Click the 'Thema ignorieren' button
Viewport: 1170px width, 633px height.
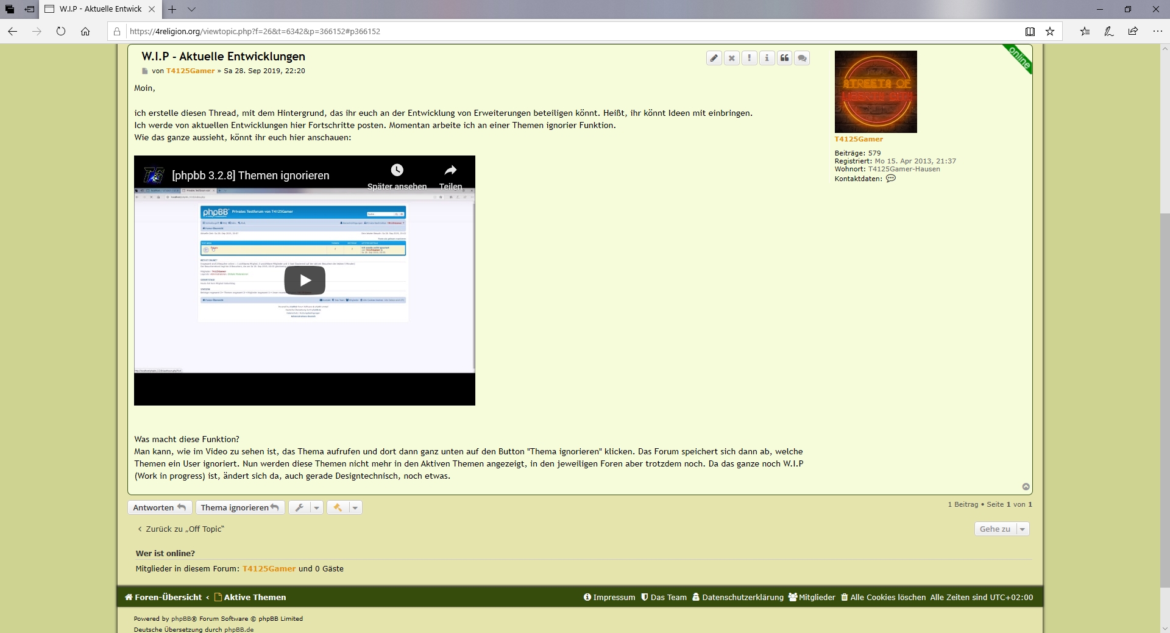pyautogui.click(x=239, y=507)
